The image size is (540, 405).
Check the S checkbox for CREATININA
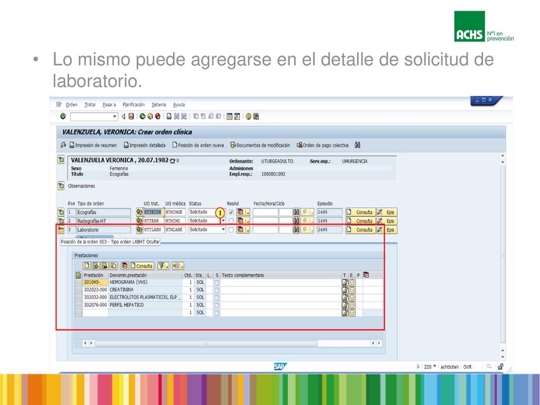pos(217,291)
